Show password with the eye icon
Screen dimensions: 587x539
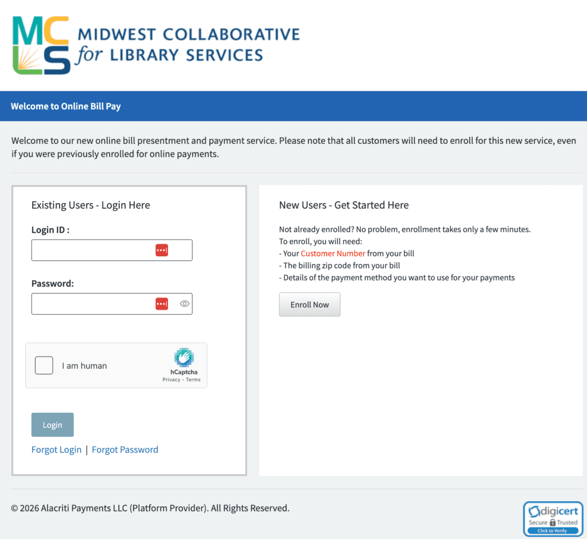click(185, 304)
